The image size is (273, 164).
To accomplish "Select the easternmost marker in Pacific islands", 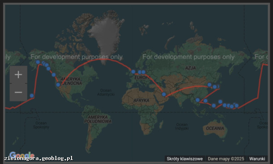I will click(x=237, y=106).
